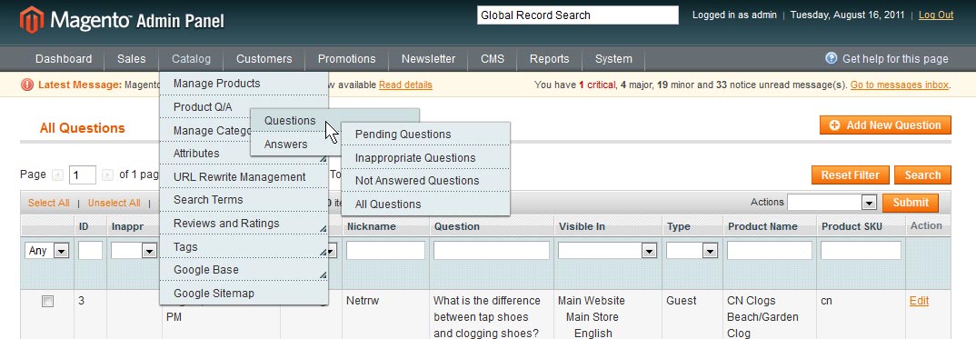The width and height of the screenshot is (976, 339).
Task: Click the Nickname filter input field
Action: [385, 251]
